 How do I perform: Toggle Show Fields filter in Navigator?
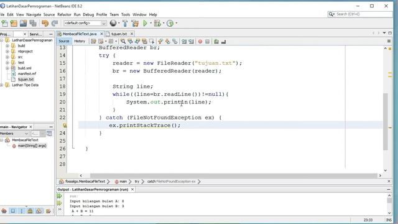pyautogui.click(x=13, y=211)
